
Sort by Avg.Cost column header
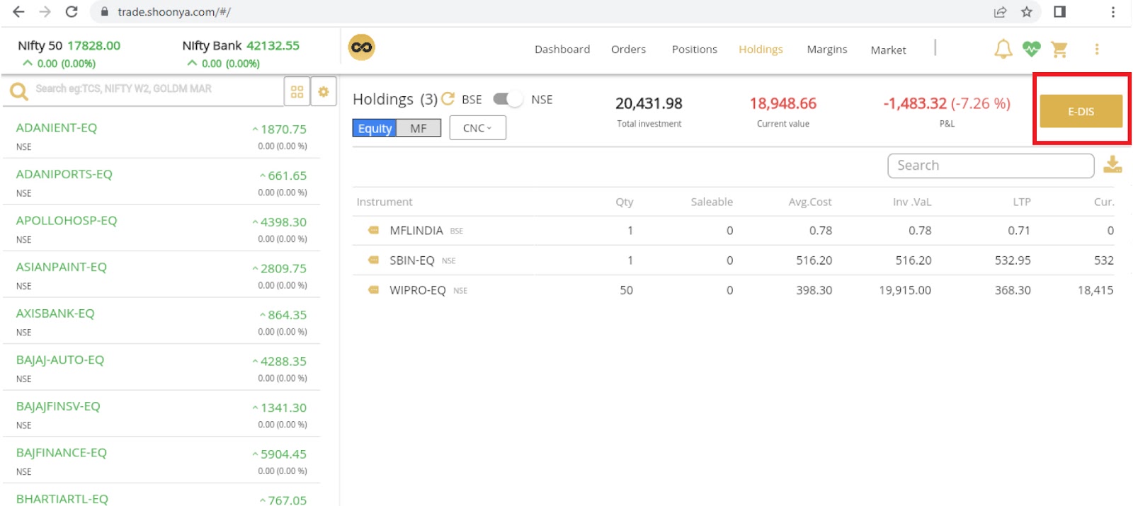pos(810,202)
